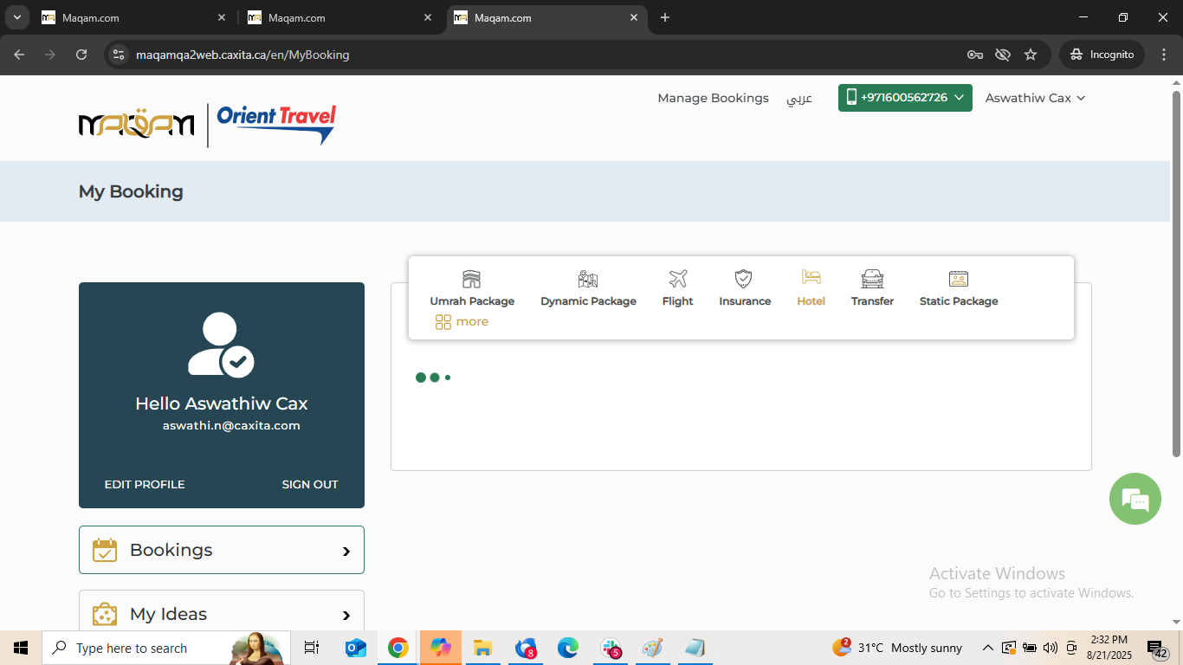Open the phone number dropdown

point(905,98)
